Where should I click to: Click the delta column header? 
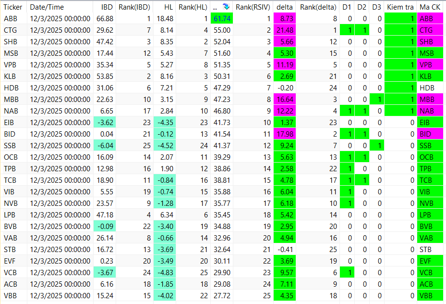point(285,7)
